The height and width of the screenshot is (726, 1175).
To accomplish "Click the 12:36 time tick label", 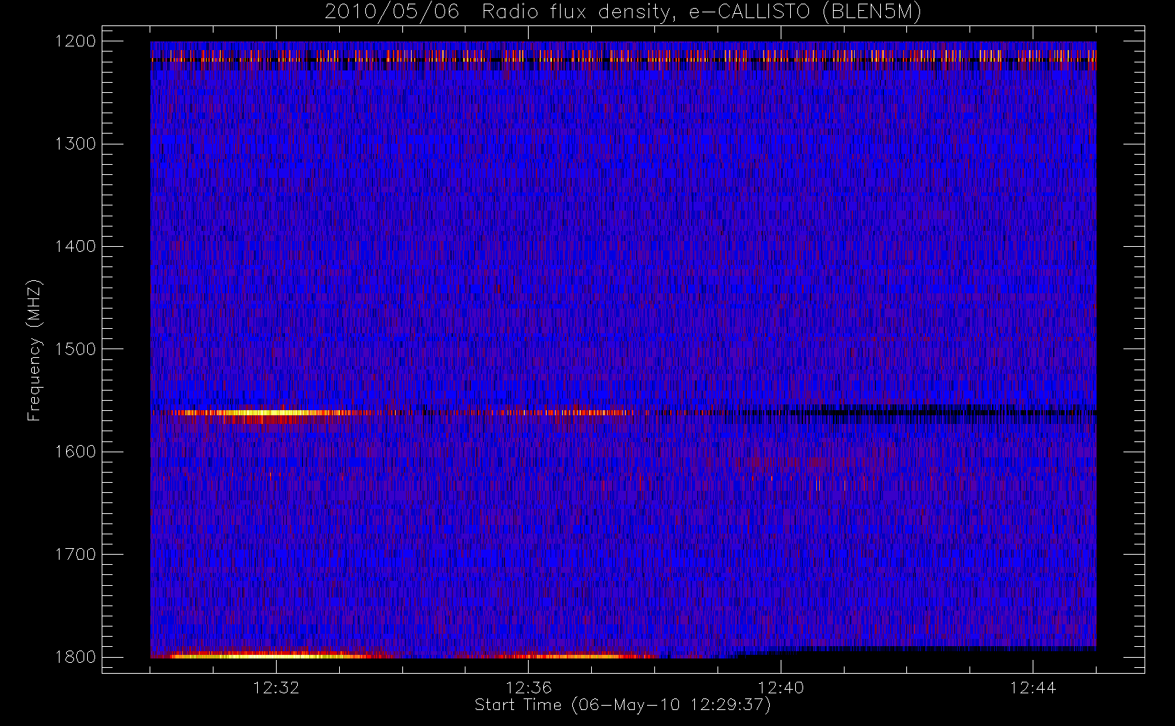I will click(529, 688).
